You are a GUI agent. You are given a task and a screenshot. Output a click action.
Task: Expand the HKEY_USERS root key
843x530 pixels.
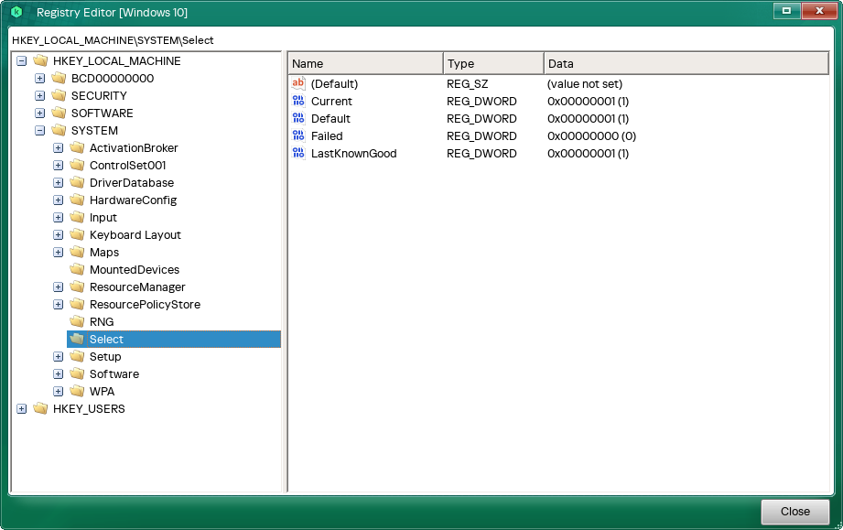point(21,408)
